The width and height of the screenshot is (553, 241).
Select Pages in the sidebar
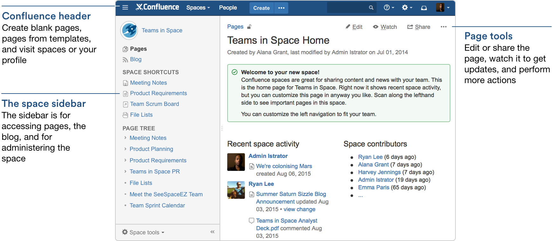pos(138,49)
